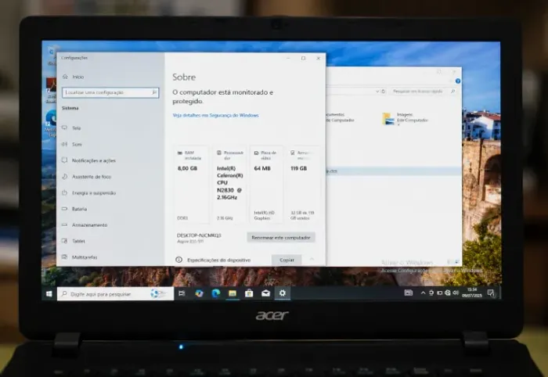The image size is (548, 377).
Task: Click the 'Sobre' page heading
Action: [x=184, y=77]
